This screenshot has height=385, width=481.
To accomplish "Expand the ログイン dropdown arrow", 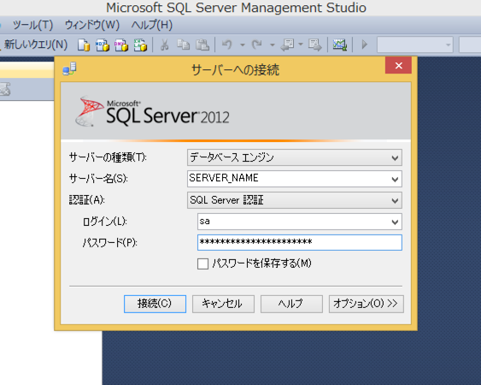I will tap(395, 222).
